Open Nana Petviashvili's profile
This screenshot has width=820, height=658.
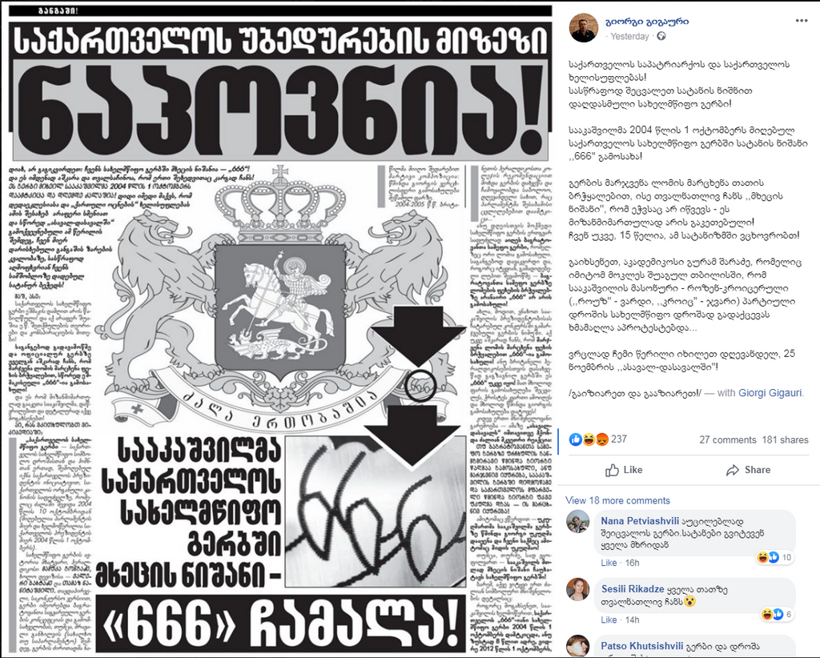coord(640,521)
